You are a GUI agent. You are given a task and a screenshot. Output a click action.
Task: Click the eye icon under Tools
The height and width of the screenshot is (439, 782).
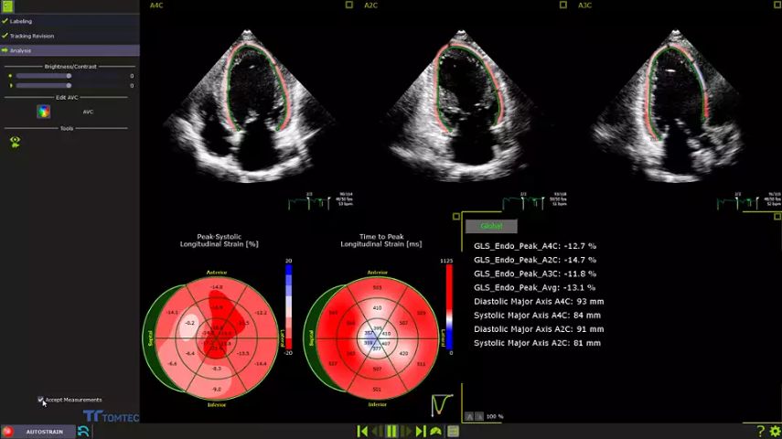coord(16,141)
